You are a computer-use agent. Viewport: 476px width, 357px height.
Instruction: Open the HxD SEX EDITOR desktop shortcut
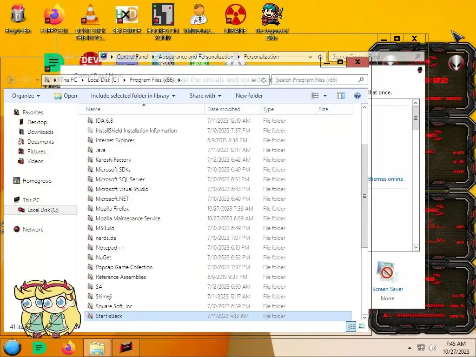click(x=127, y=19)
